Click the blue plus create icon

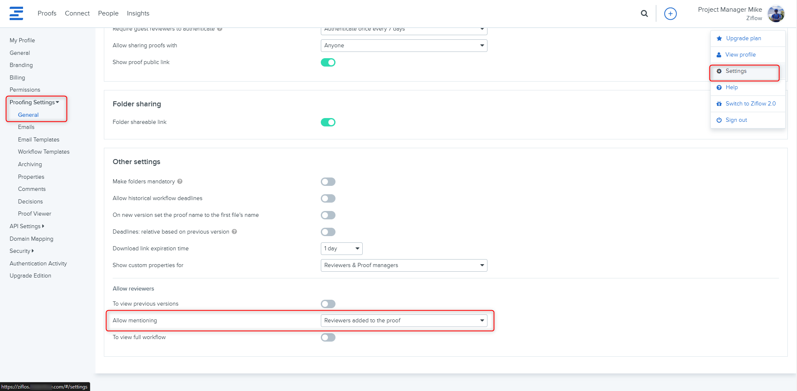[670, 13]
